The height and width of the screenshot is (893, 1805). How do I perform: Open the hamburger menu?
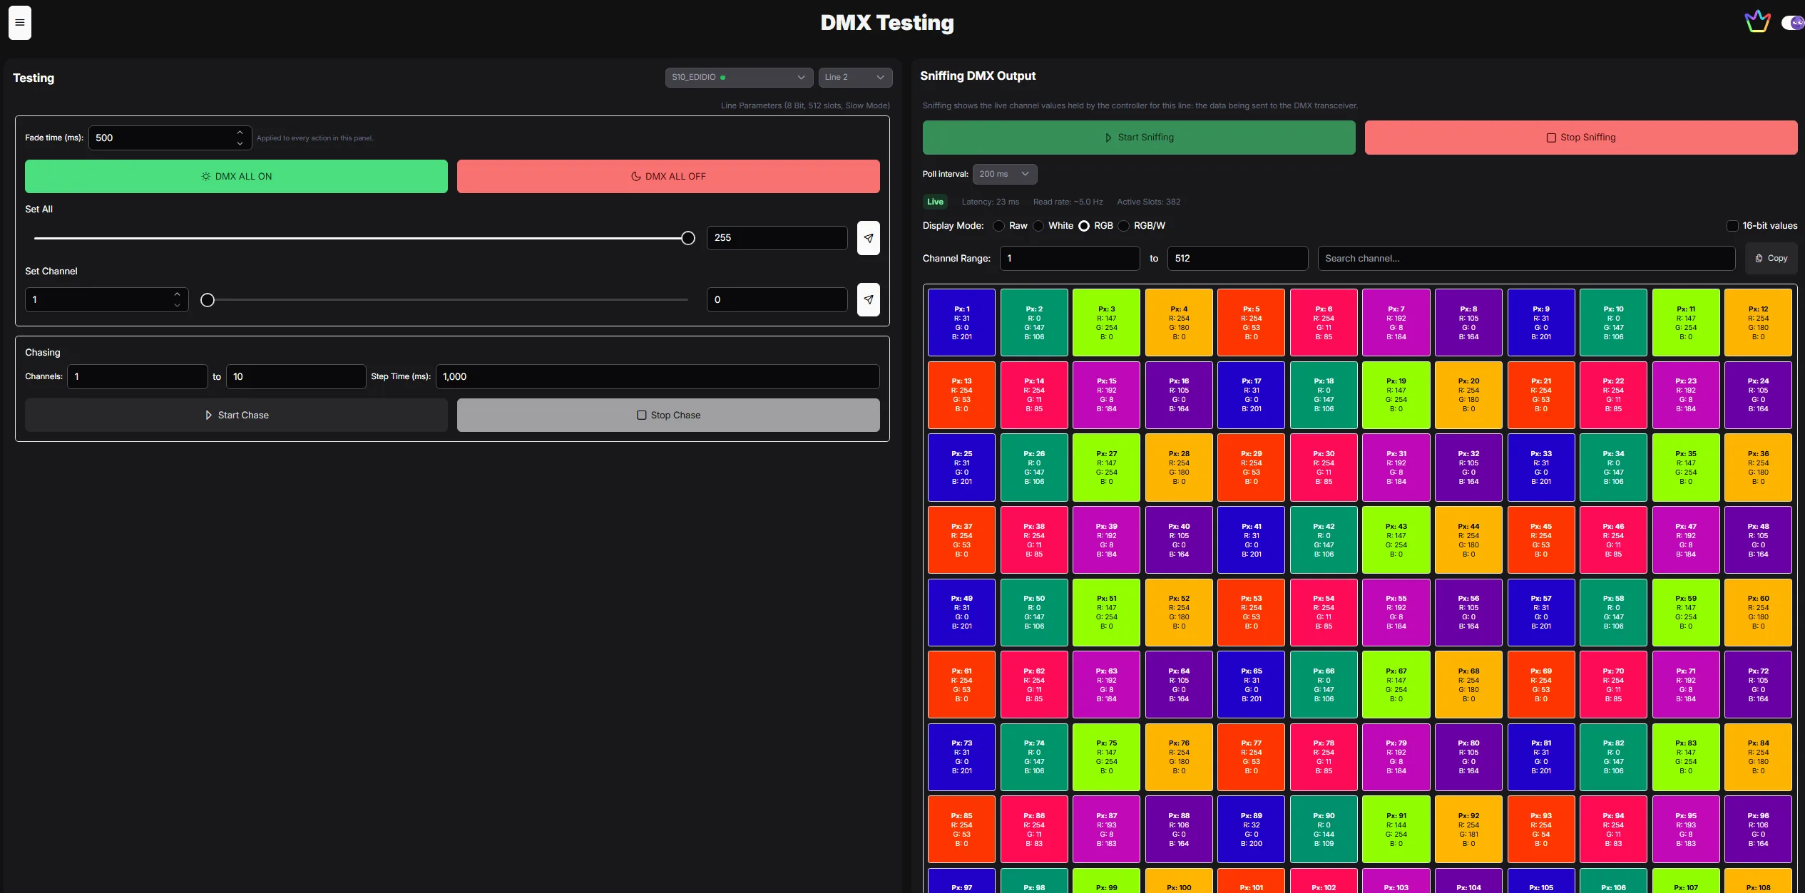tap(20, 23)
